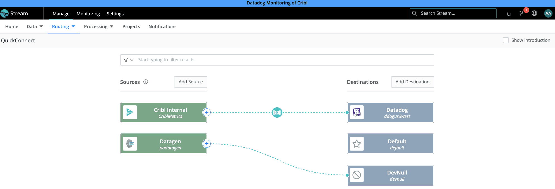Expand the Processing dropdown menu

pyautogui.click(x=98, y=26)
